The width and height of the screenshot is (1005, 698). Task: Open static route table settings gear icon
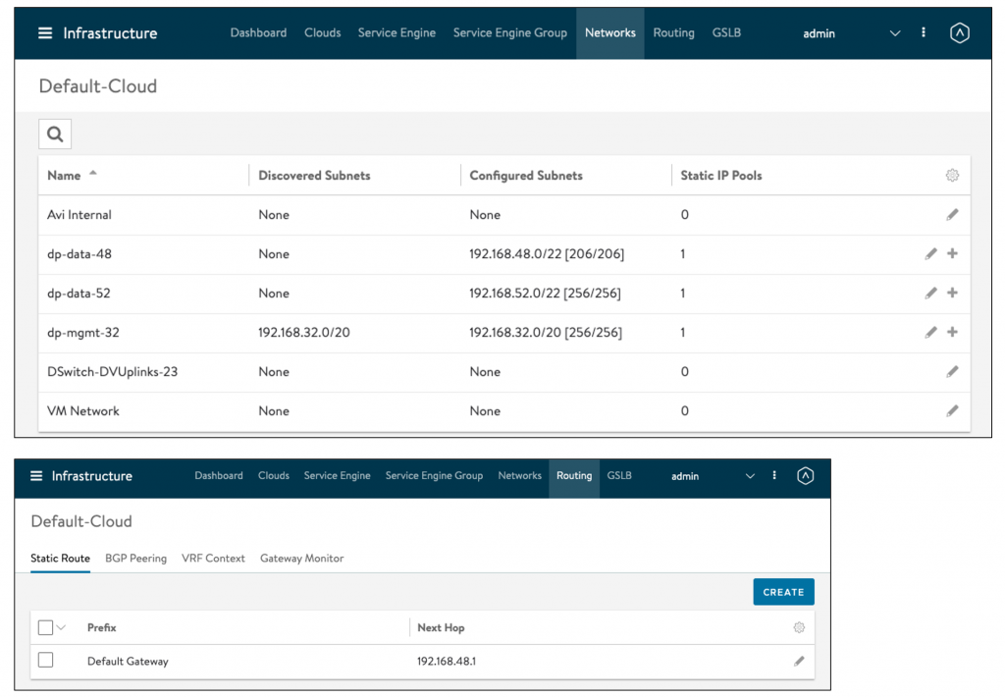pyautogui.click(x=799, y=627)
